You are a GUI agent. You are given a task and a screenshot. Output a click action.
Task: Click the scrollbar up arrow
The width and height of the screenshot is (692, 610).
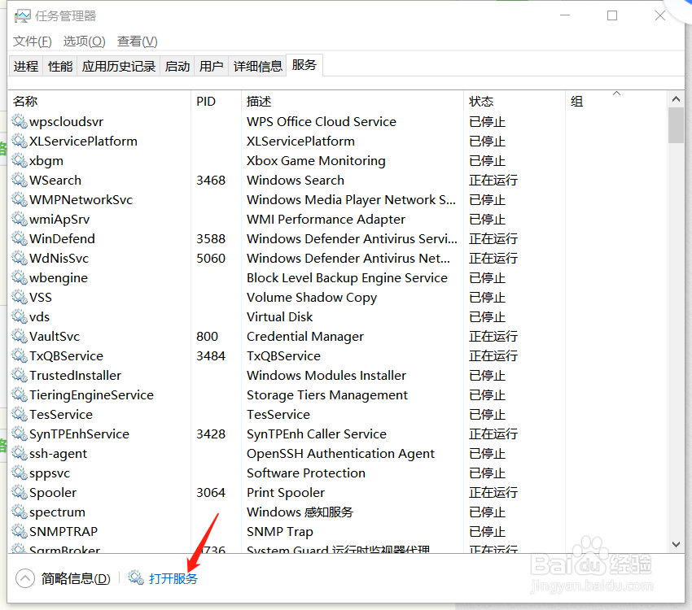click(x=676, y=99)
